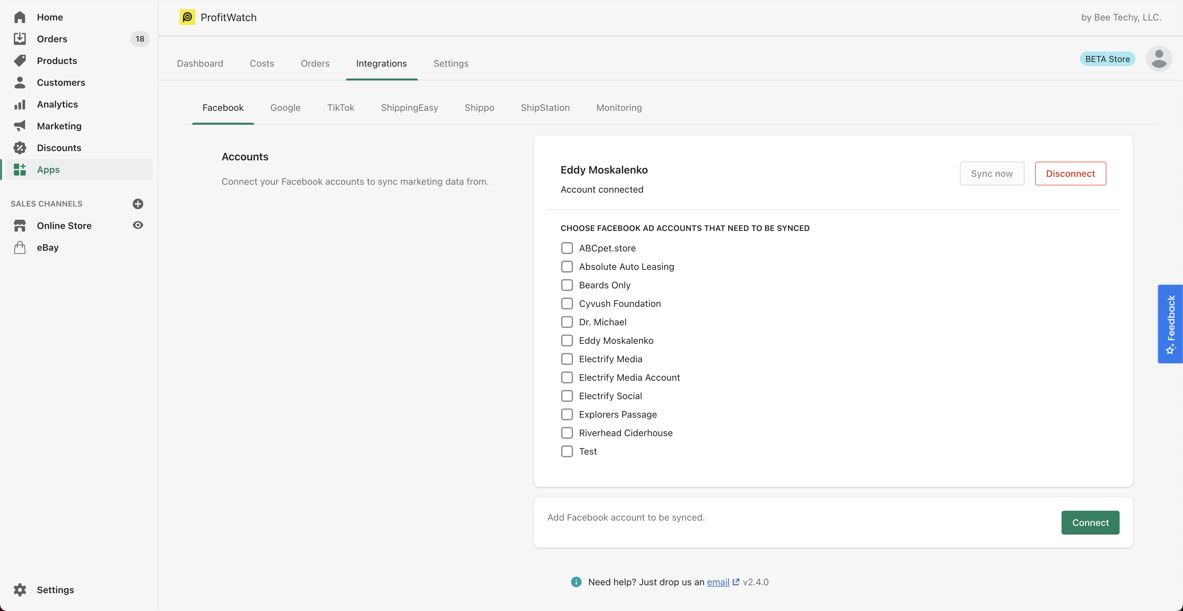Screen dimensions: 1183x611
Task: Open the ProfitWatch Settings tab
Action: pyautogui.click(x=451, y=63)
